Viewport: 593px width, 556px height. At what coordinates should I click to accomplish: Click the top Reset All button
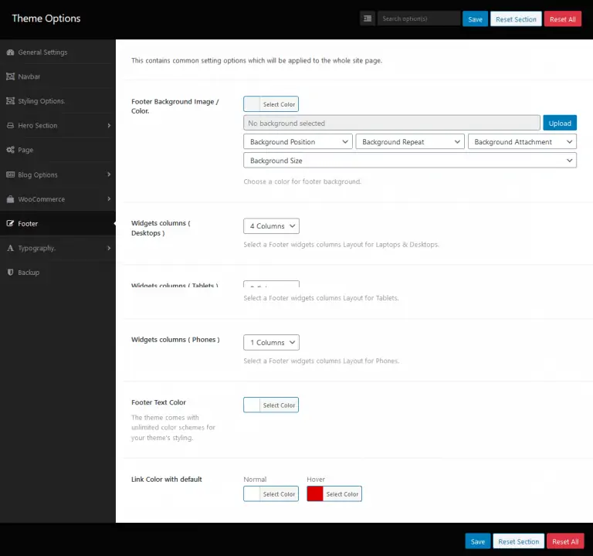coord(563,19)
